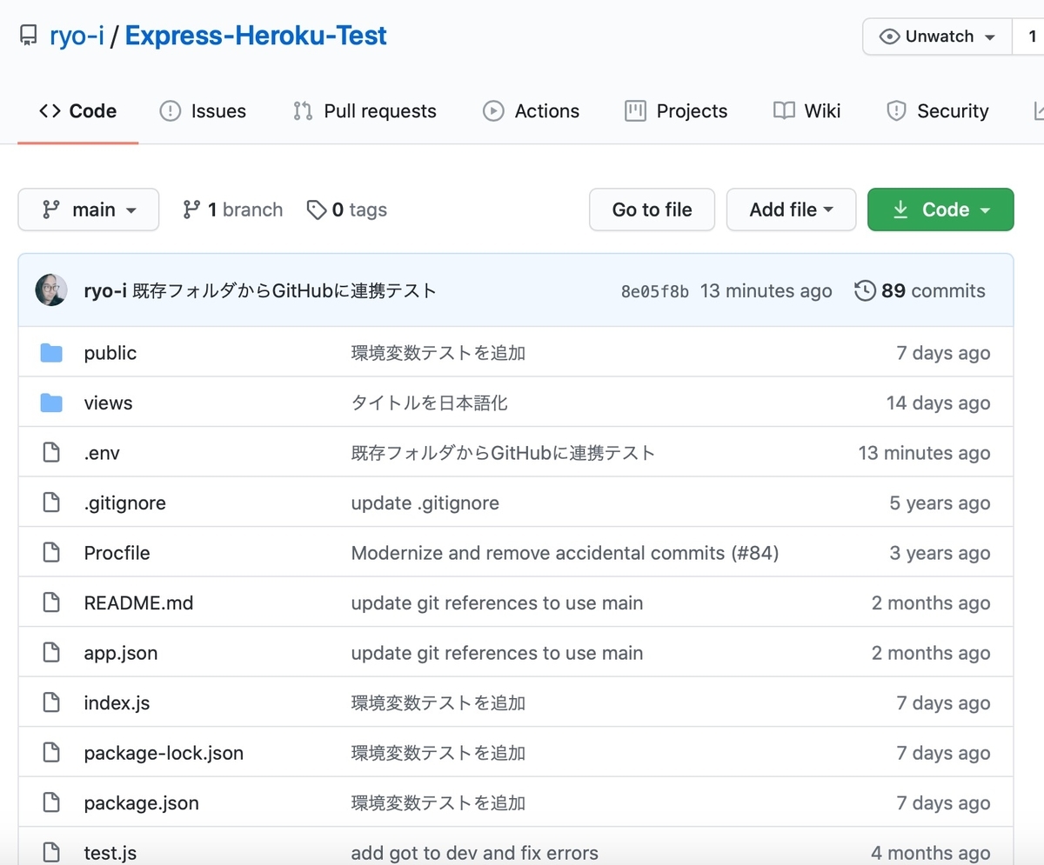This screenshot has width=1044, height=865.
Task: Open the 'update .gitignore' commit message
Action: click(x=425, y=503)
